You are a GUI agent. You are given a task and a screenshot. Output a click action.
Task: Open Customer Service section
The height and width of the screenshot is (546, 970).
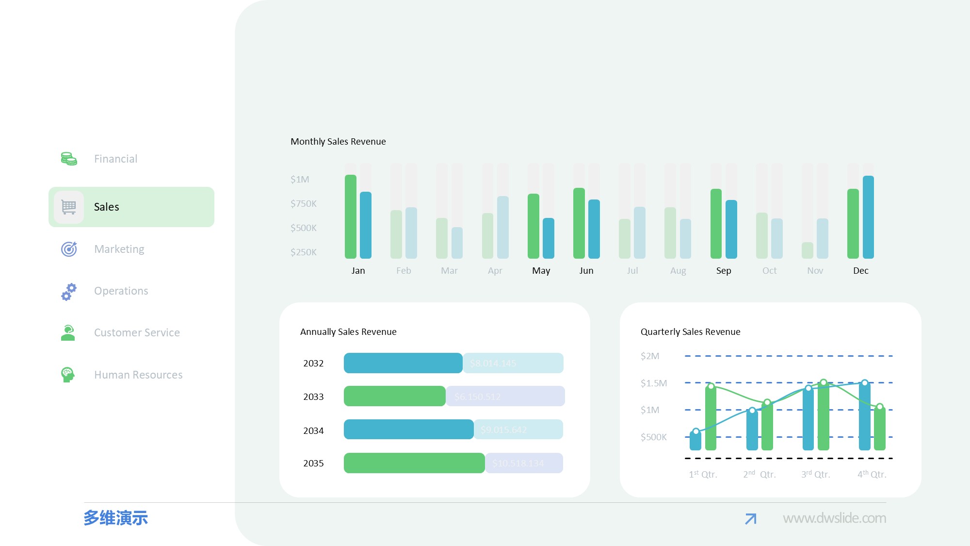pos(137,332)
